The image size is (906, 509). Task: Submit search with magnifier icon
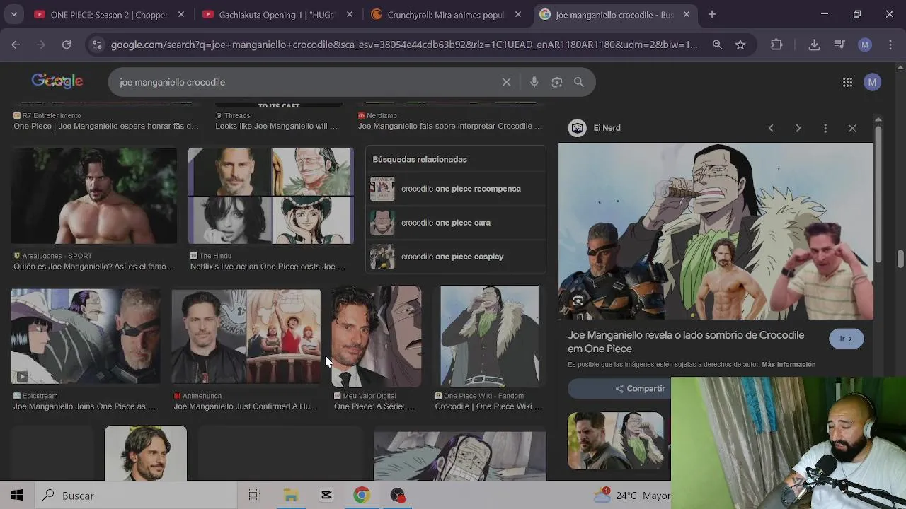tap(579, 82)
